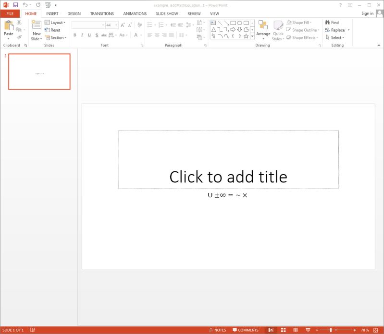Toggle Underline formatting

click(89, 35)
